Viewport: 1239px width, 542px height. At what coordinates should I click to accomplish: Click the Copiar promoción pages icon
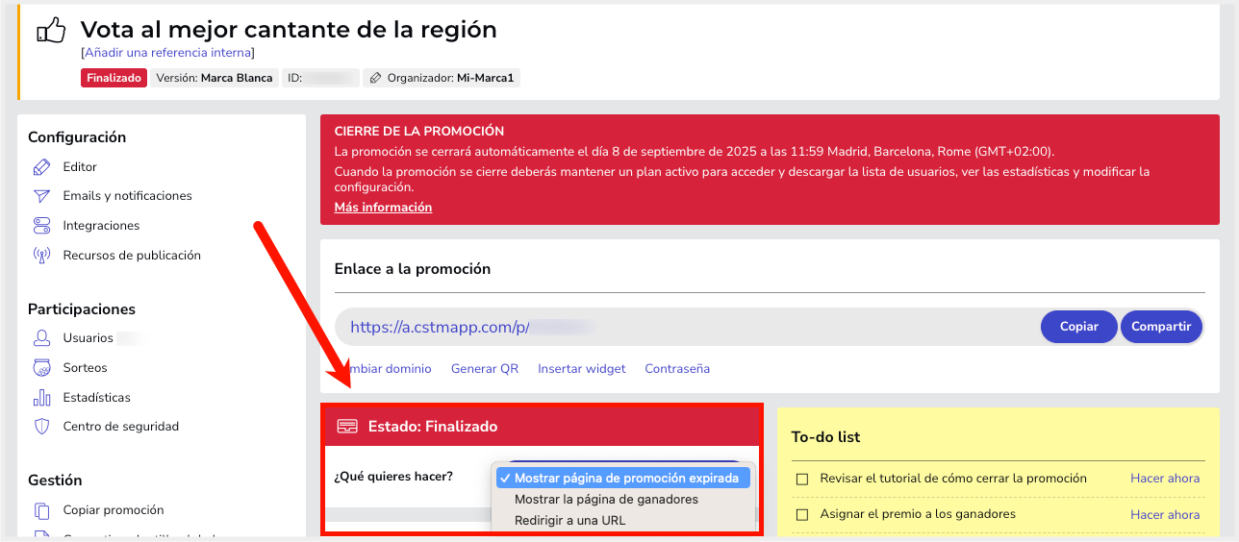click(x=41, y=510)
